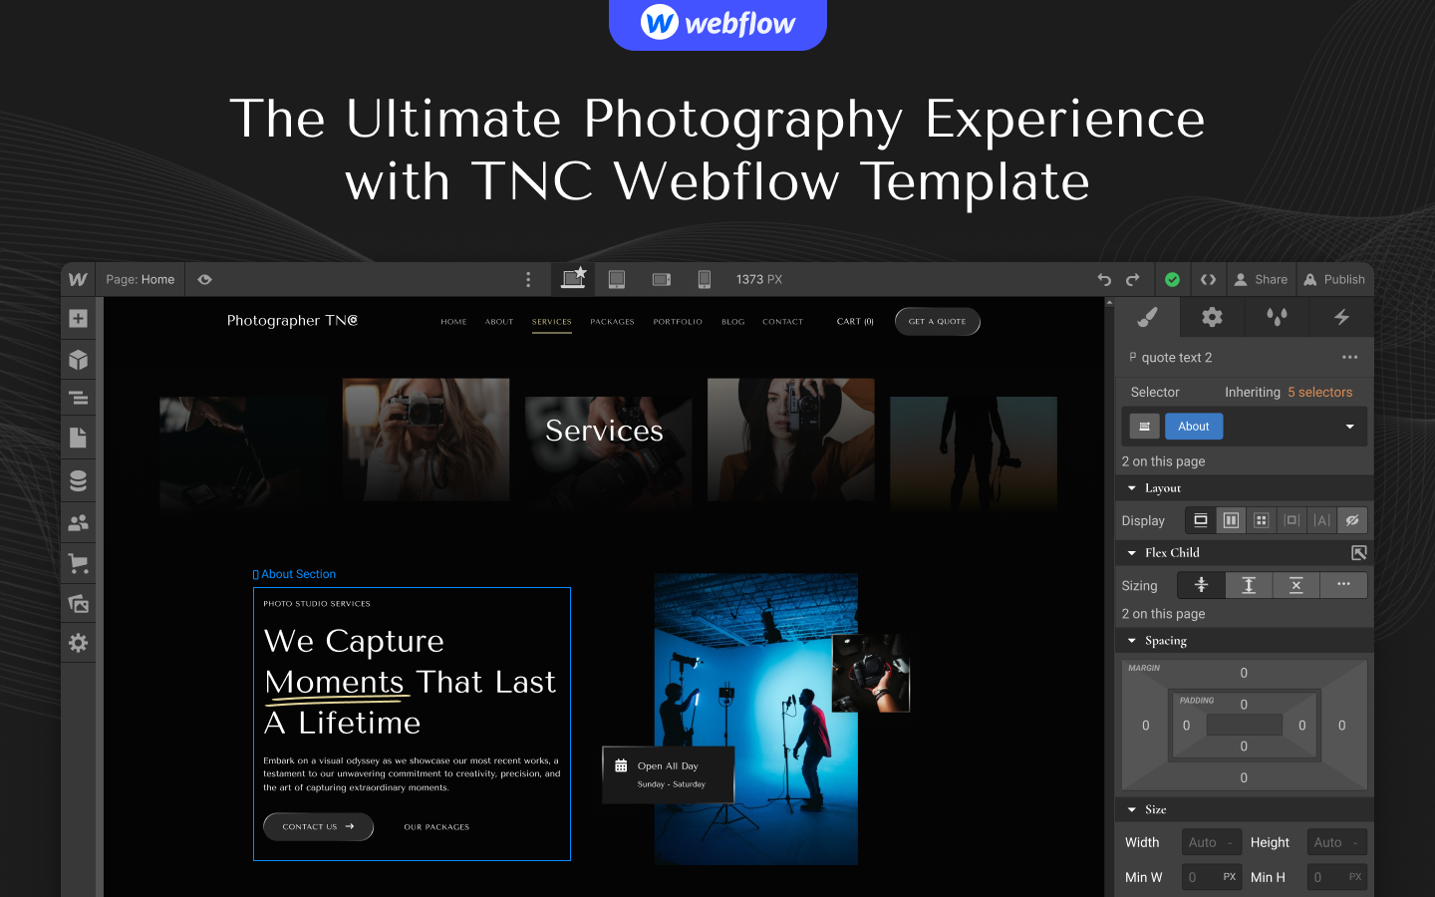Switch to tablet breakpoint preview

tap(616, 279)
